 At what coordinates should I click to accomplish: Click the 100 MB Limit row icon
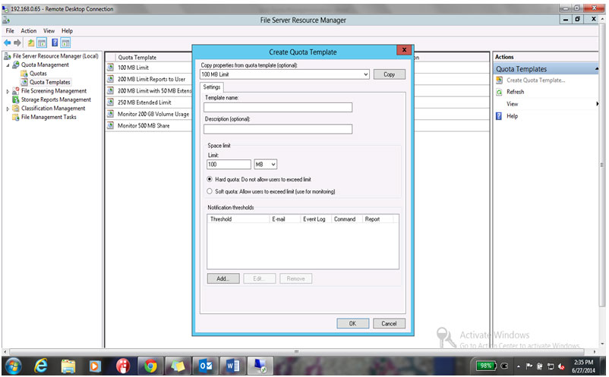coord(111,68)
